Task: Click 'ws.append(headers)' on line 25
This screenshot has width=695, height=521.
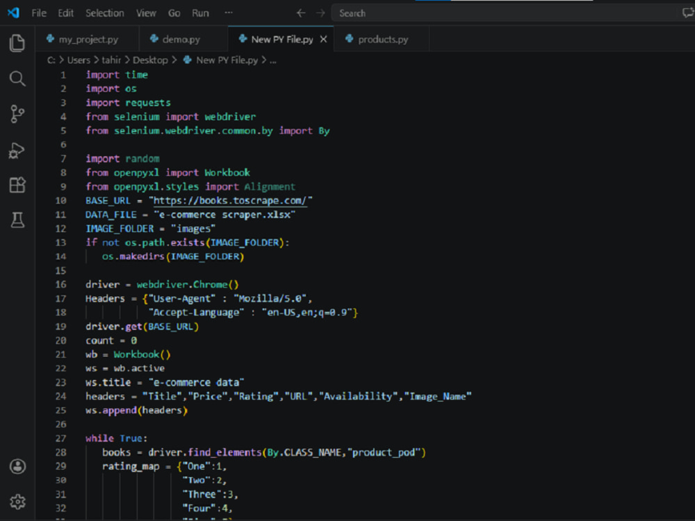Action: click(x=136, y=411)
